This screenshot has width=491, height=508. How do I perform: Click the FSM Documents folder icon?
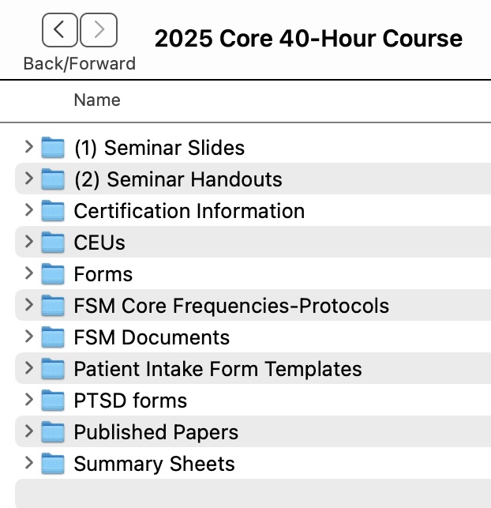(53, 337)
